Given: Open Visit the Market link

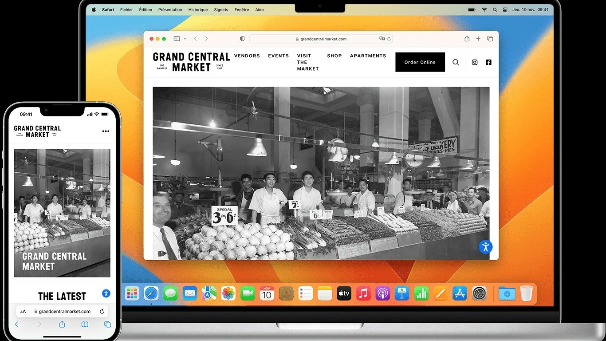Looking at the screenshot, I should point(308,62).
